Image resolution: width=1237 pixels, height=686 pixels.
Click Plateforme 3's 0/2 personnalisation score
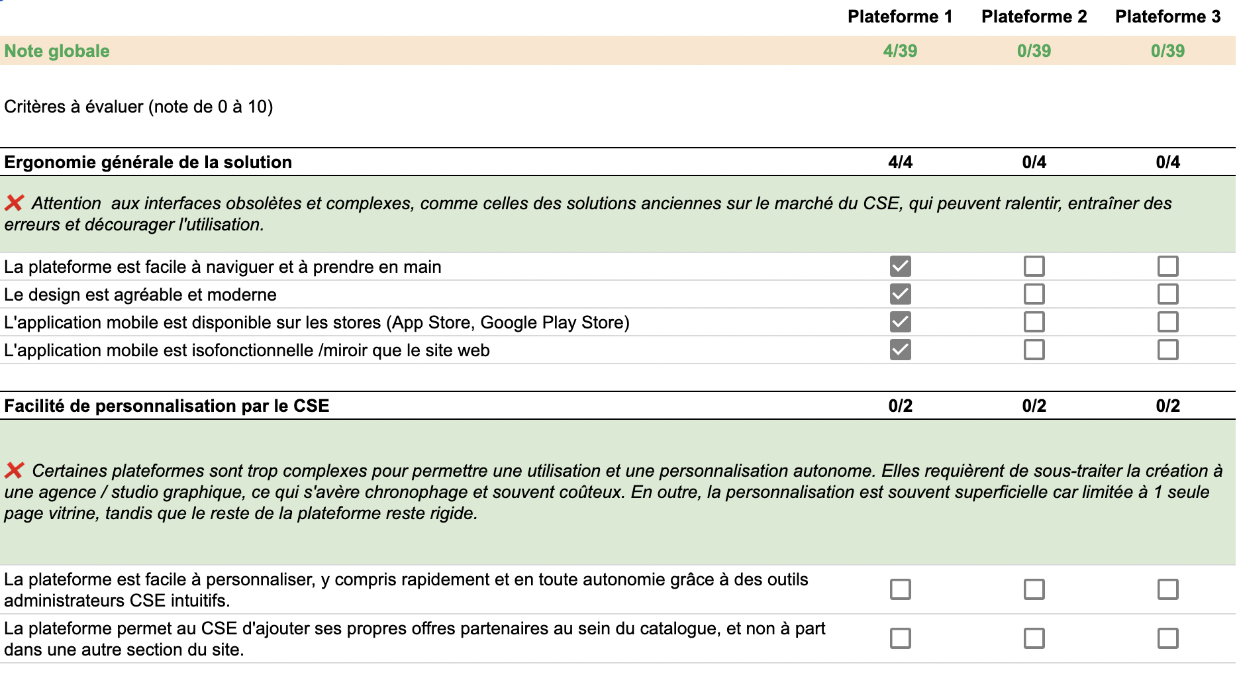point(1167,406)
